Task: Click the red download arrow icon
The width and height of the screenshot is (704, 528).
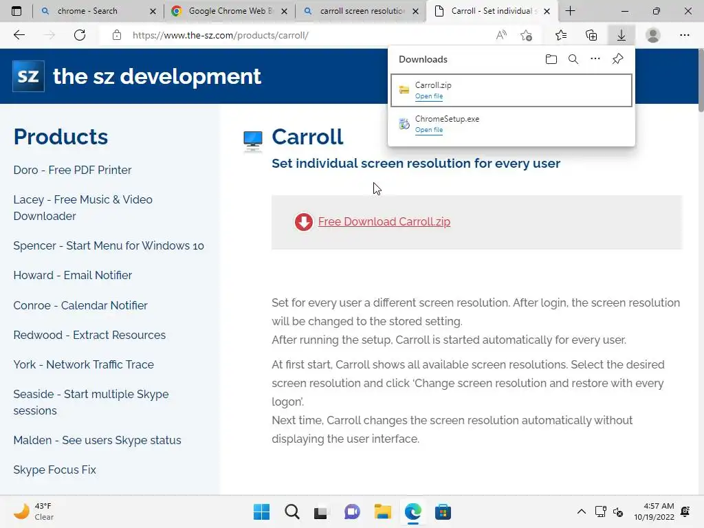Action: [303, 222]
